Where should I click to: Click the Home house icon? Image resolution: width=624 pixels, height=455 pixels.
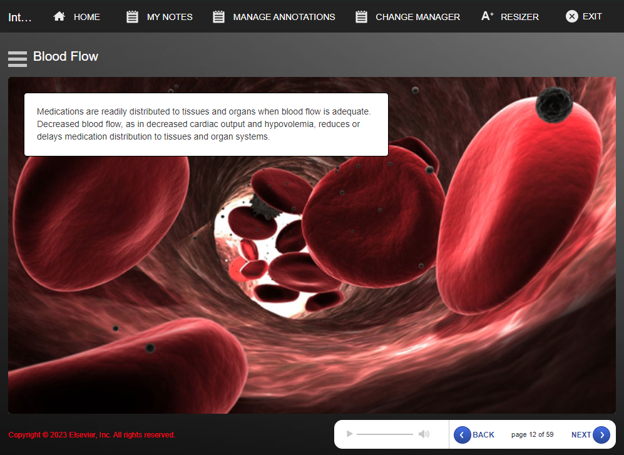59,16
